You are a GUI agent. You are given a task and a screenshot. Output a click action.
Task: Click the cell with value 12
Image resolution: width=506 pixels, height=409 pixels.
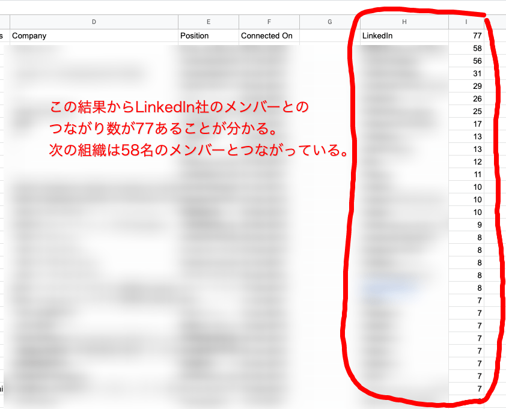coord(466,162)
